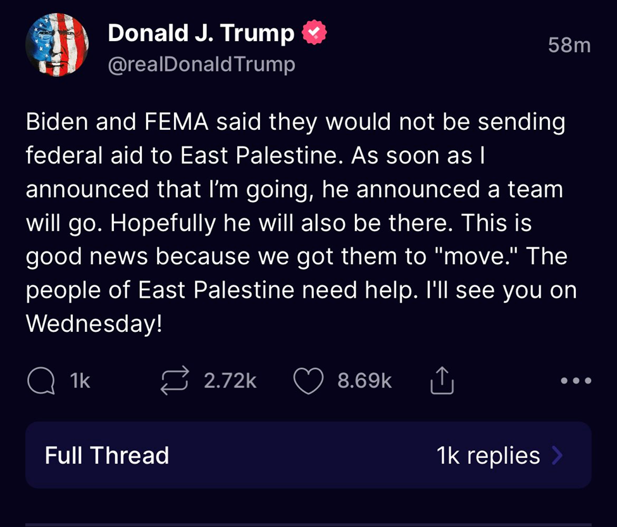Click the reply speech bubble icon
Viewport: 617px width, 527px height.
coord(42,381)
